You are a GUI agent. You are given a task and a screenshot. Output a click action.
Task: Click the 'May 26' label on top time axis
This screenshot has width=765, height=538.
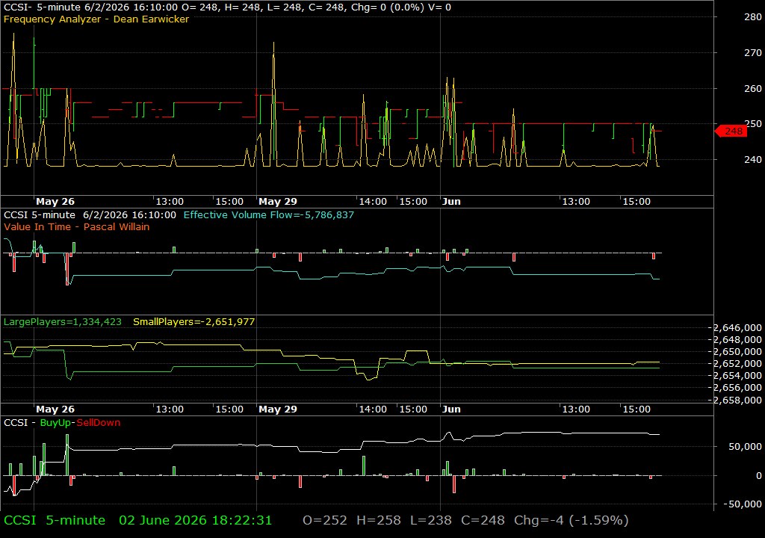pos(55,201)
